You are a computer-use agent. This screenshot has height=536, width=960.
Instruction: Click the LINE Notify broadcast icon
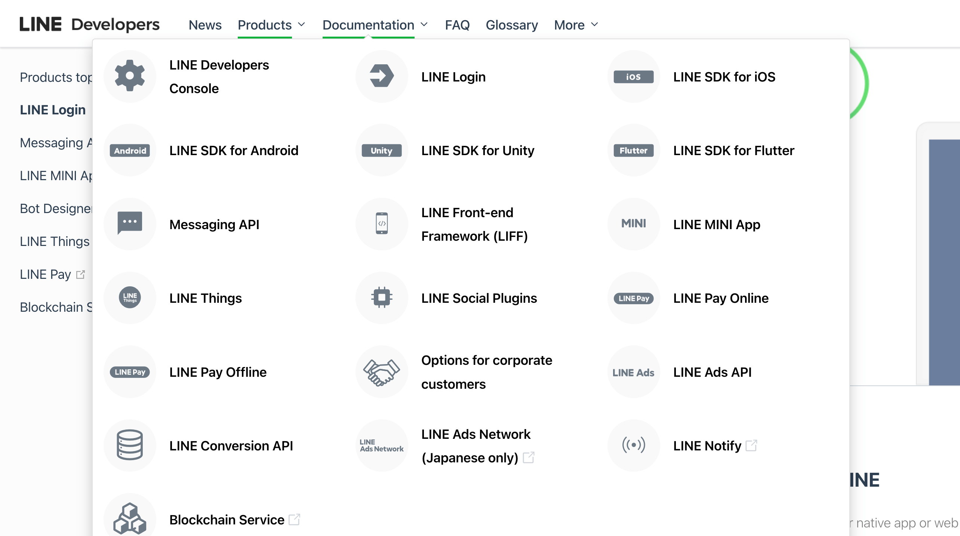(633, 445)
